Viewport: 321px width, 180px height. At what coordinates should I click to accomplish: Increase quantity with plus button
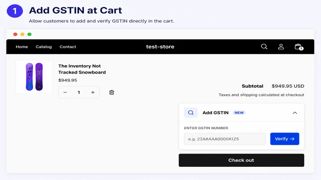pos(93,92)
